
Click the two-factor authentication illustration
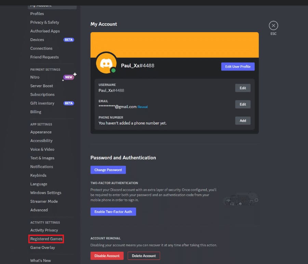click(x=241, y=199)
